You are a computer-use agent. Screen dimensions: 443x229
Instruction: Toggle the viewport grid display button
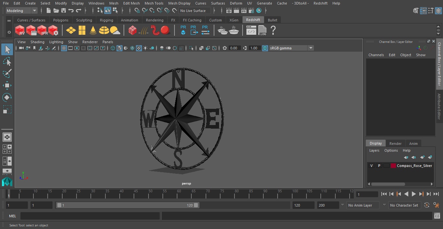click(64, 48)
